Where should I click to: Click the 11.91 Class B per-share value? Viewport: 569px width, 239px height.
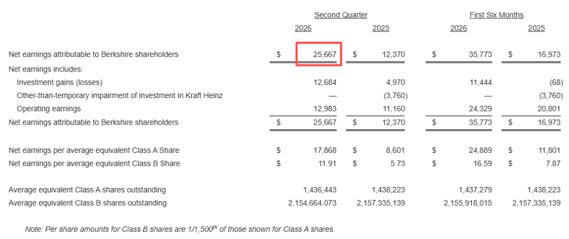(327, 164)
